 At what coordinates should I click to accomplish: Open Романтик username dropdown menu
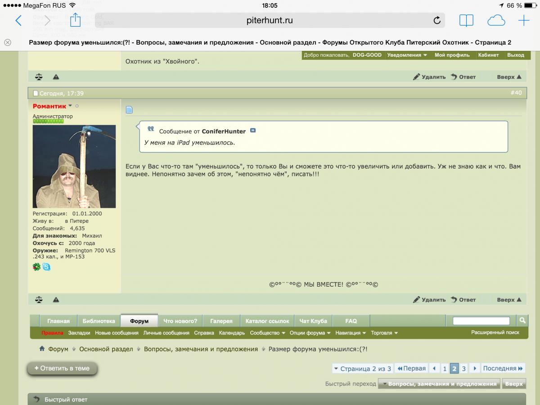[70, 106]
